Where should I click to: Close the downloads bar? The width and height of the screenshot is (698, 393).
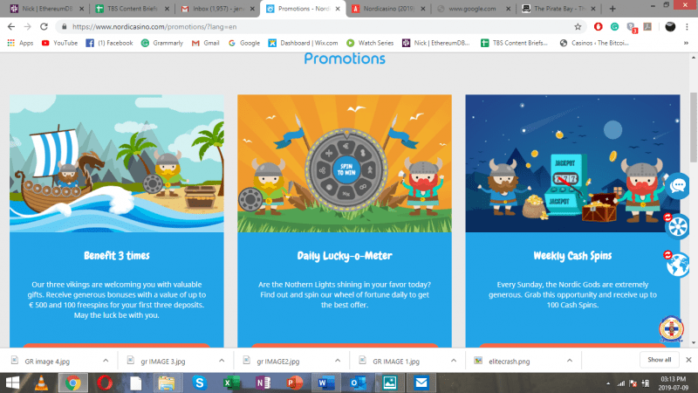coord(688,360)
